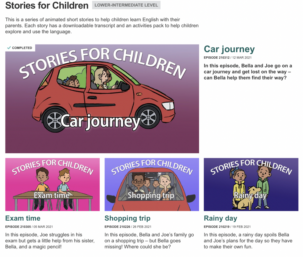Screen dimensions: 303x257
Task: Click the Exam time episode description
Action: pyautogui.click(x=50, y=241)
